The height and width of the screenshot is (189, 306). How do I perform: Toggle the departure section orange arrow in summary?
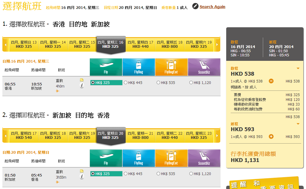coord(298,69)
